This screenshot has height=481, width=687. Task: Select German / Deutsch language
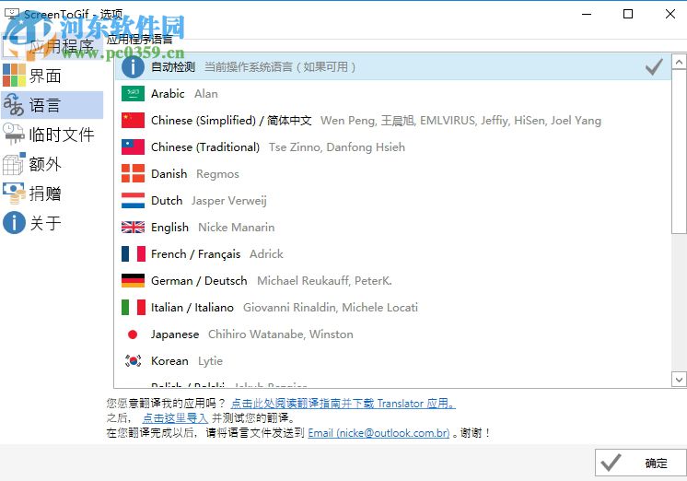pyautogui.click(x=392, y=281)
